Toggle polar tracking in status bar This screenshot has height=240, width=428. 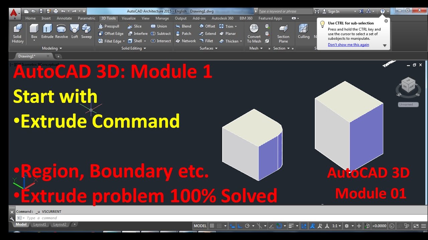247,226
